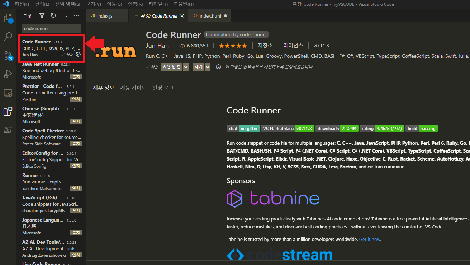Close the Code Runner extension tab
Screen dimensions: 470x265
[182, 16]
